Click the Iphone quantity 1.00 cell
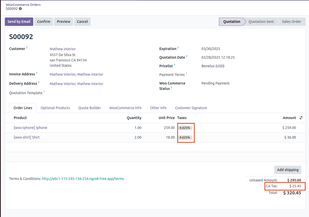The image size is (309, 217). tap(138, 128)
